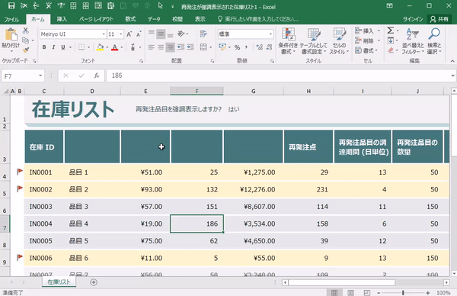The image size is (457, 296).
Task: Click the percent style icon
Action: point(237,47)
